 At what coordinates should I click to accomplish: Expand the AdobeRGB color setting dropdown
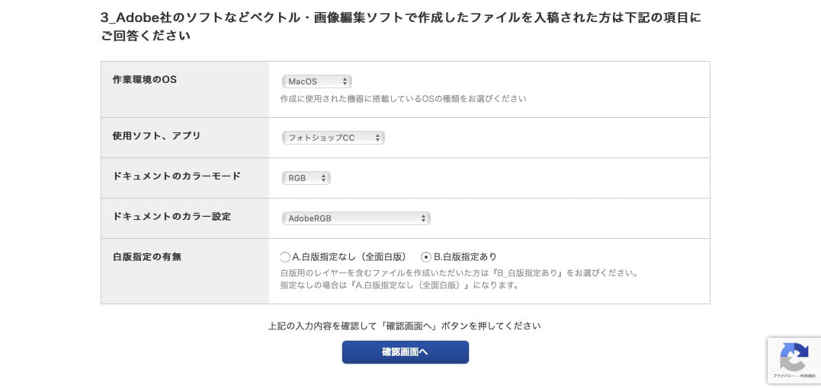coord(356,218)
